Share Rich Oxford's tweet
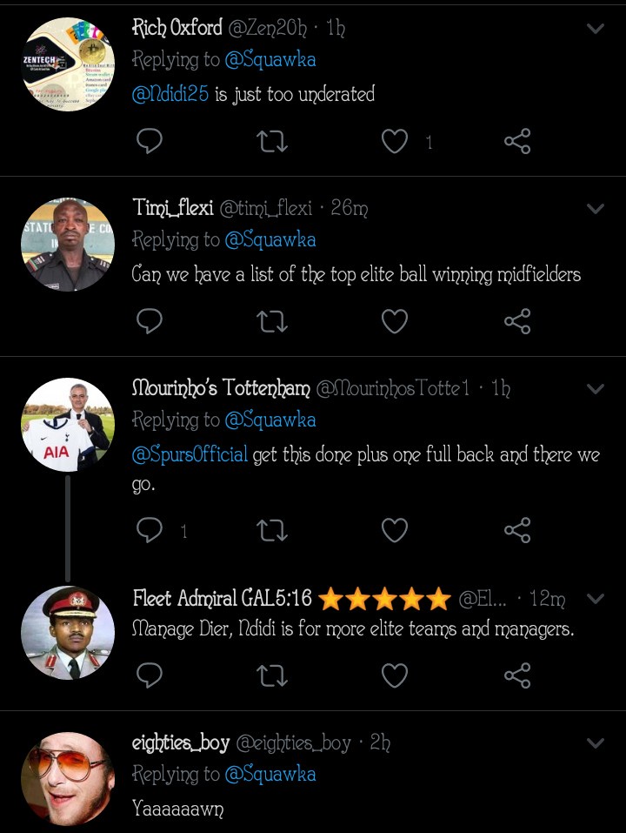 517,141
